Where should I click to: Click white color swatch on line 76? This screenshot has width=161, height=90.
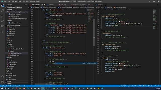(x=119, y=22)
